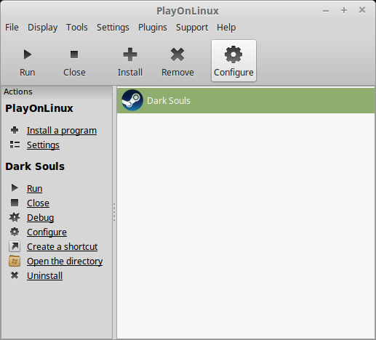The height and width of the screenshot is (340, 376).
Task: Click the Open the directory folder icon
Action: [15, 261]
